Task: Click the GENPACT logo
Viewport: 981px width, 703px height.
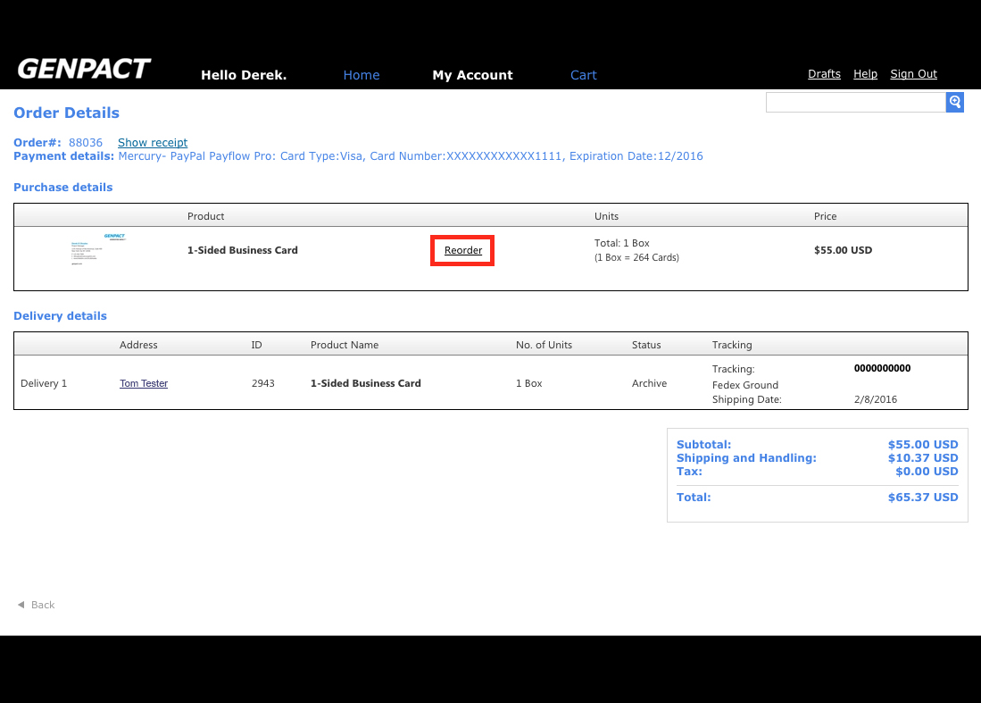Action: (84, 70)
